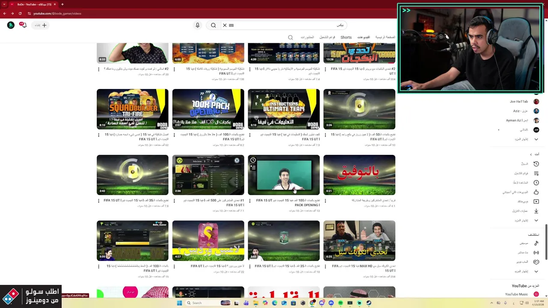Screen dimensions: 548x308
Task: Open the Playlists sidebar icon
Action: pyautogui.click(x=536, y=173)
